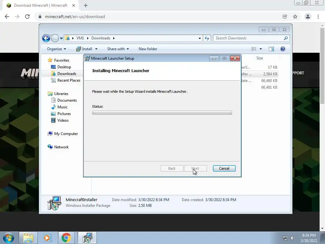
Task: Open Explorer help with question mark icon
Action: tap(283, 49)
